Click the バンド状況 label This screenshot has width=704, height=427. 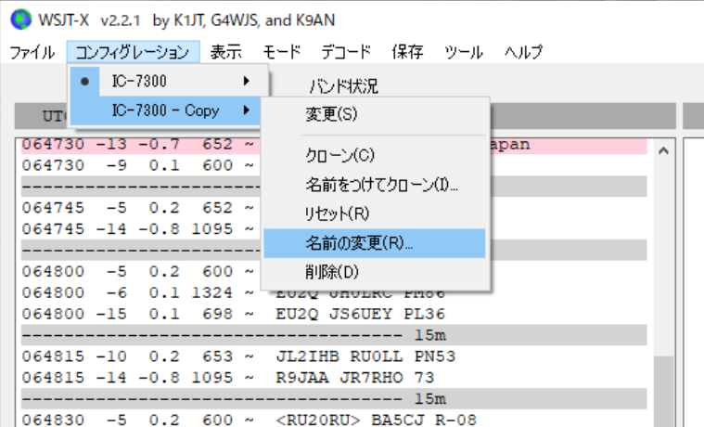click(x=344, y=86)
